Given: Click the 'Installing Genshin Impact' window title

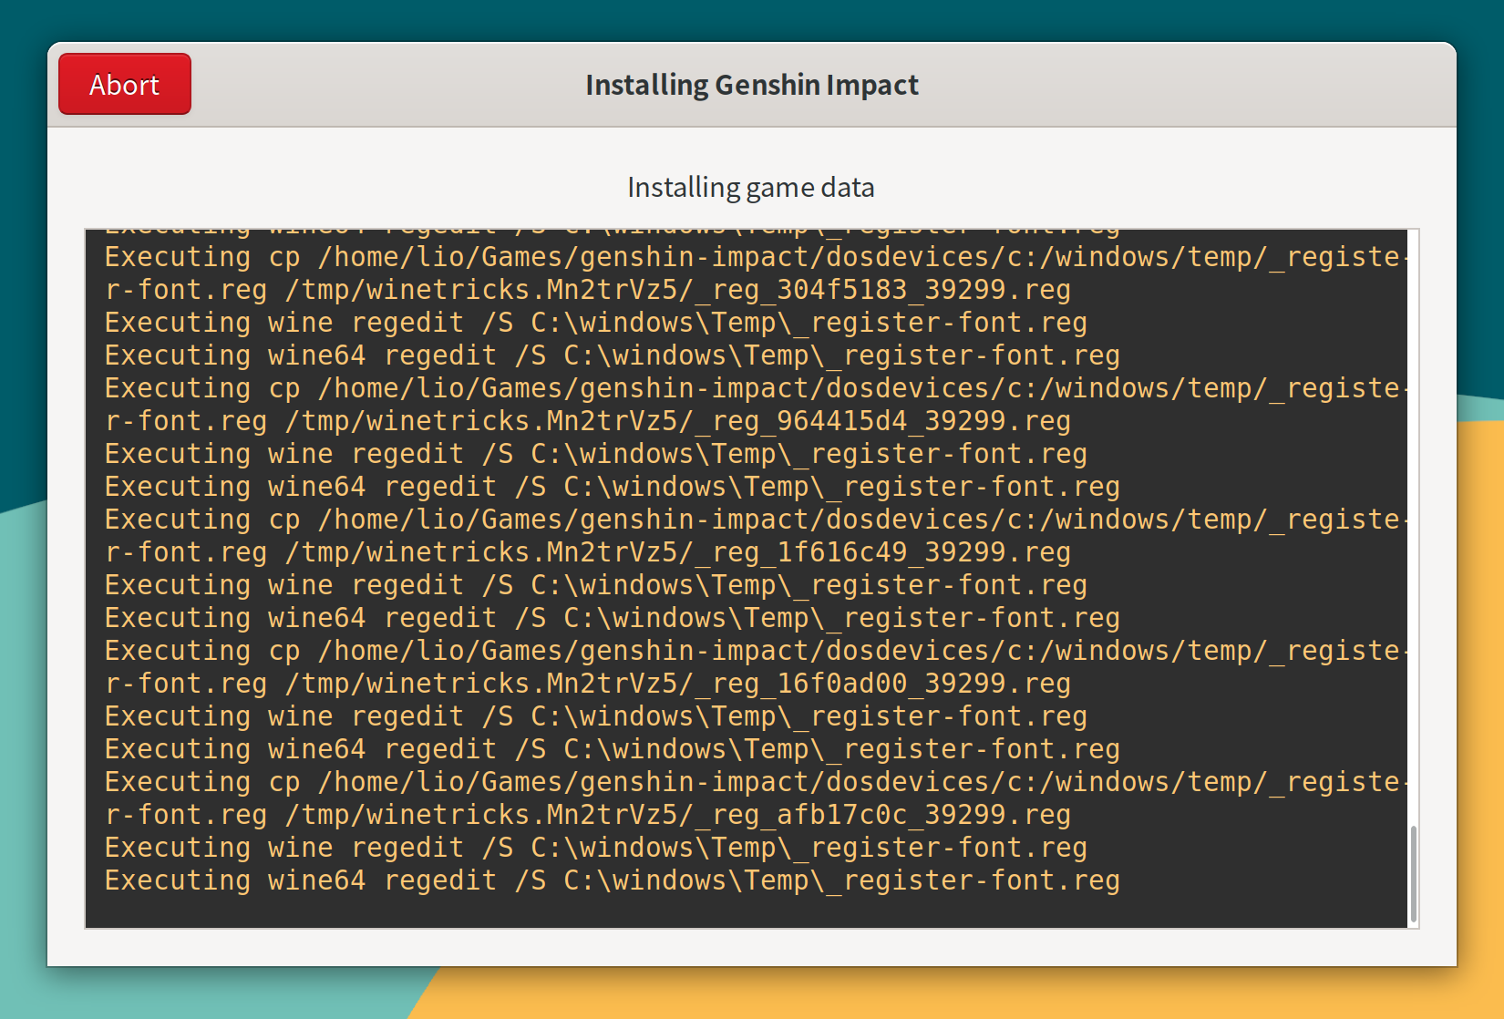Looking at the screenshot, I should [x=751, y=85].
